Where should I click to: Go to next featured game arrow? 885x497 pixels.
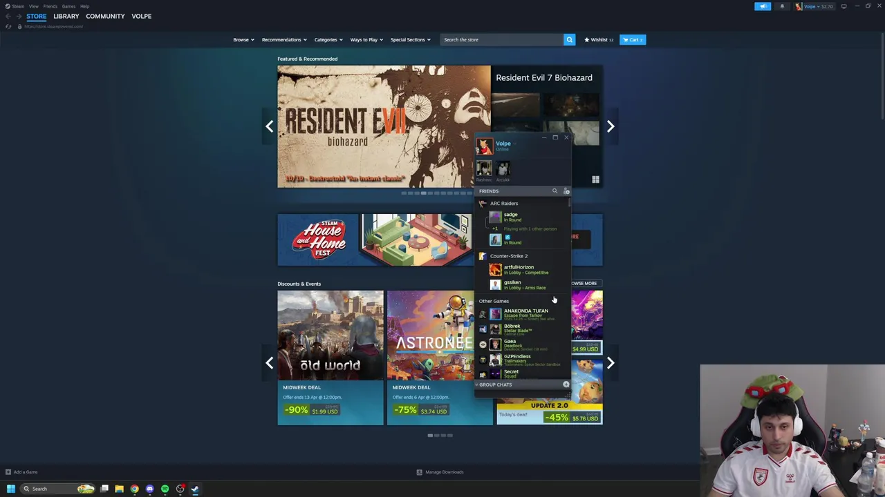click(611, 126)
